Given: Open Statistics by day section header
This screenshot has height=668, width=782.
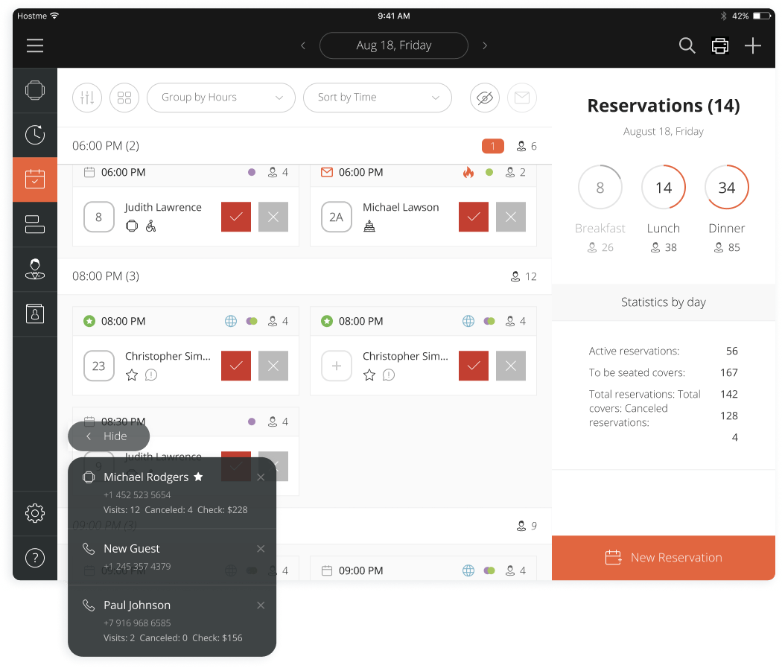Looking at the screenshot, I should tap(664, 302).
